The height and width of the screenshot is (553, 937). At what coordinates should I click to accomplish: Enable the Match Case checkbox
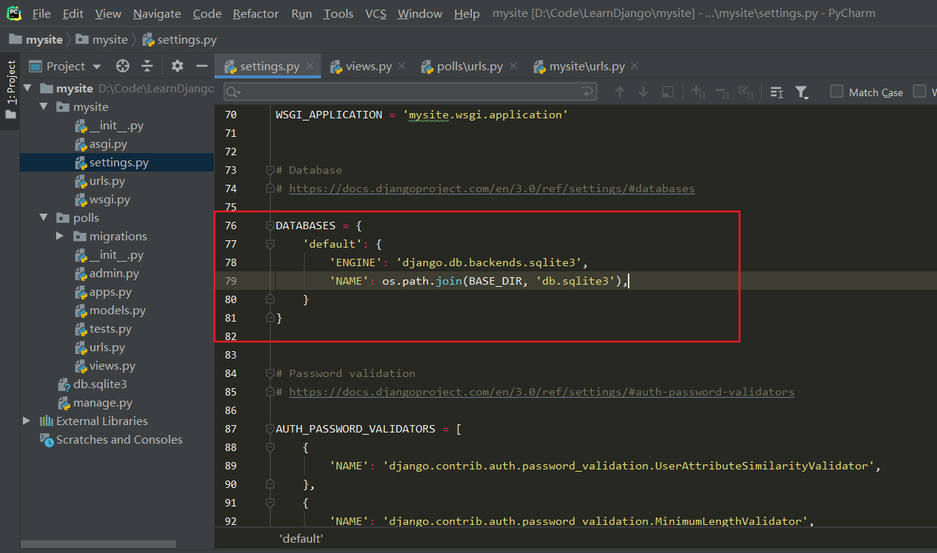coord(836,92)
